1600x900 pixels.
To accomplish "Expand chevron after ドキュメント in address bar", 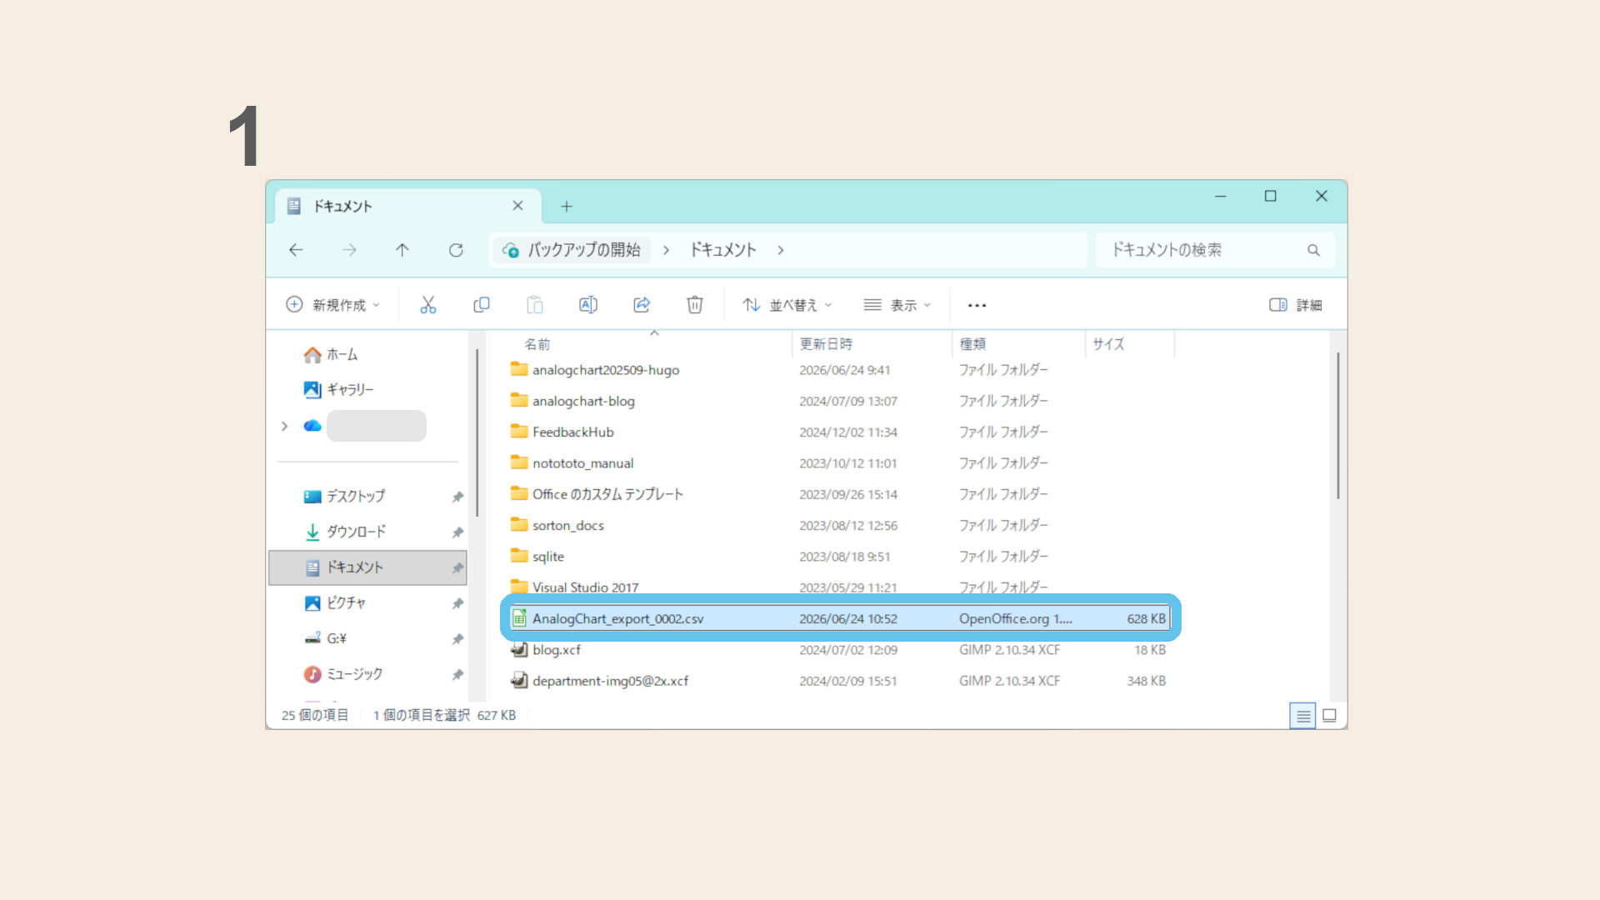I will click(x=780, y=250).
